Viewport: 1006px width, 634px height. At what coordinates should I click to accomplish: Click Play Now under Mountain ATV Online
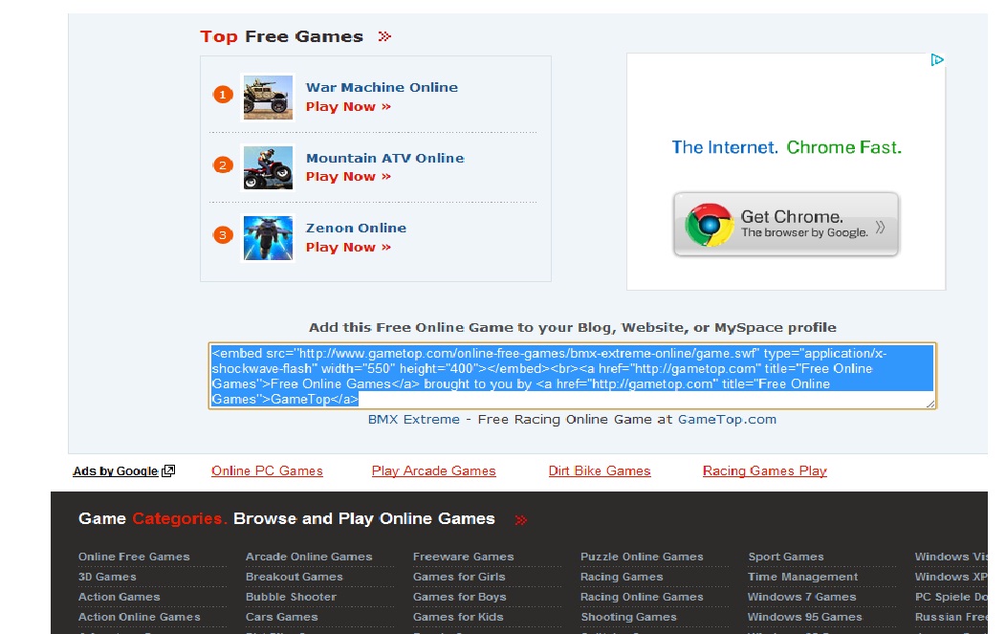pos(348,177)
